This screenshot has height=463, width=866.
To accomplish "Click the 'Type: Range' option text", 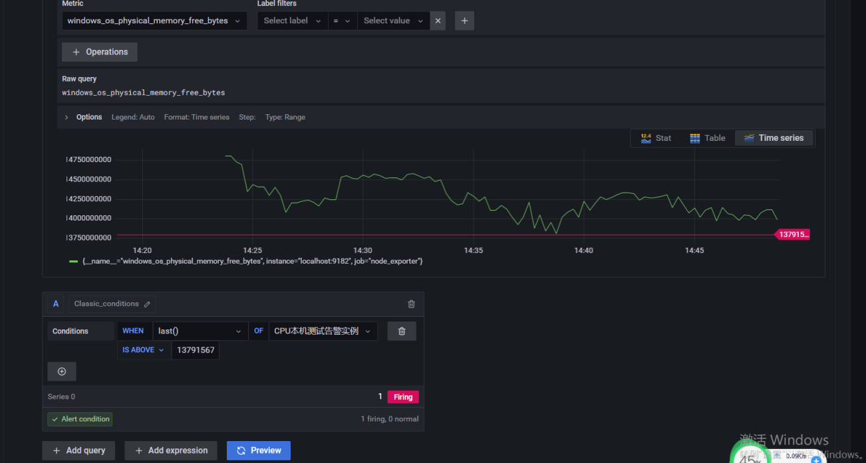I will click(x=285, y=117).
